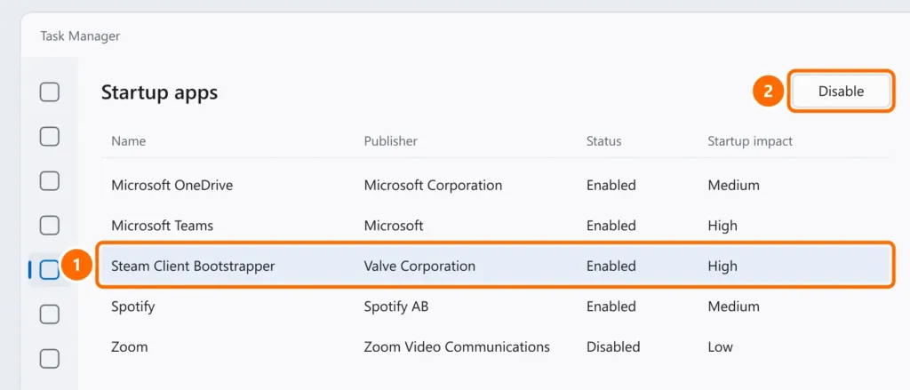Click the Low startup impact of Zoom

720,347
